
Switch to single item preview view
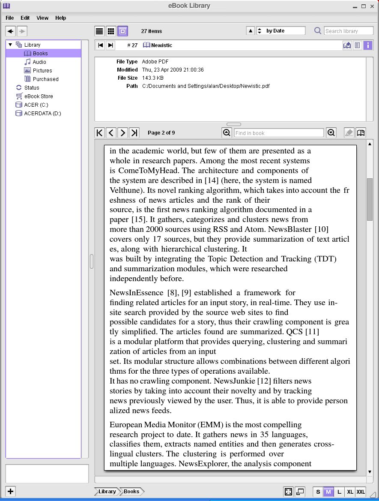pyautogui.click(x=122, y=31)
